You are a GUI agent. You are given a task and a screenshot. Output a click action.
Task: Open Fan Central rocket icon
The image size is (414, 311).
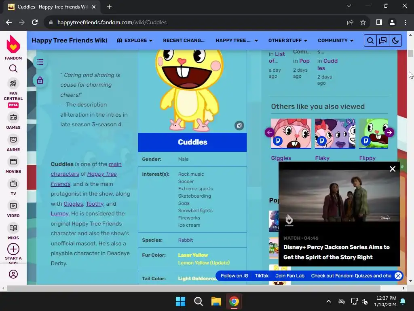coord(13,83)
